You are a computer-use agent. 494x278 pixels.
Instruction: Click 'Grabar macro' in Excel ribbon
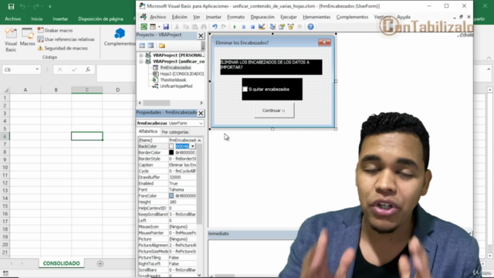[55, 30]
